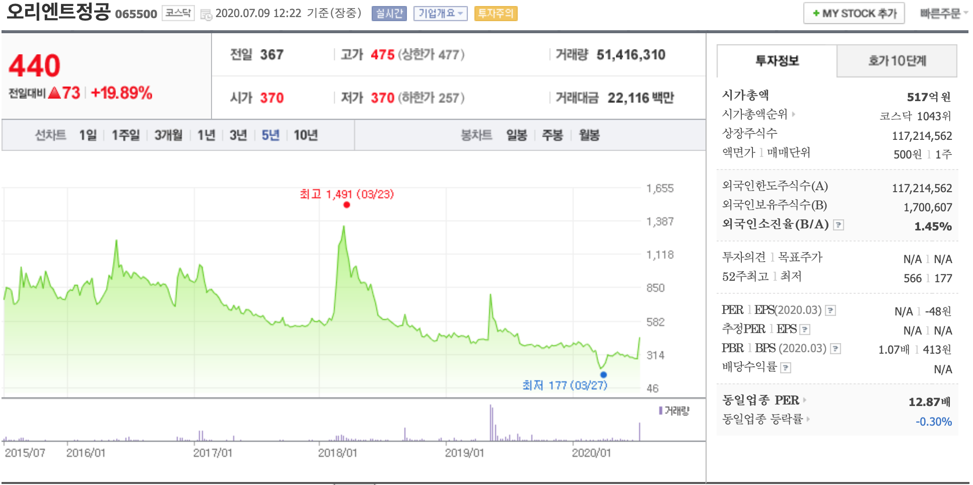This screenshot has height=485, width=973.
Task: Click the 외국인보유주식수 value 1,700,607
Action: [928, 207]
